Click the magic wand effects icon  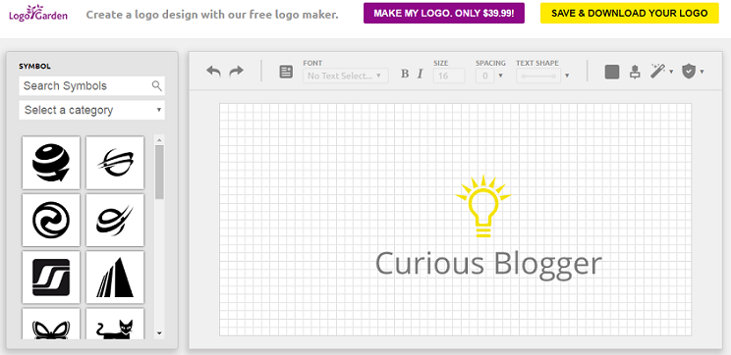coord(657,72)
